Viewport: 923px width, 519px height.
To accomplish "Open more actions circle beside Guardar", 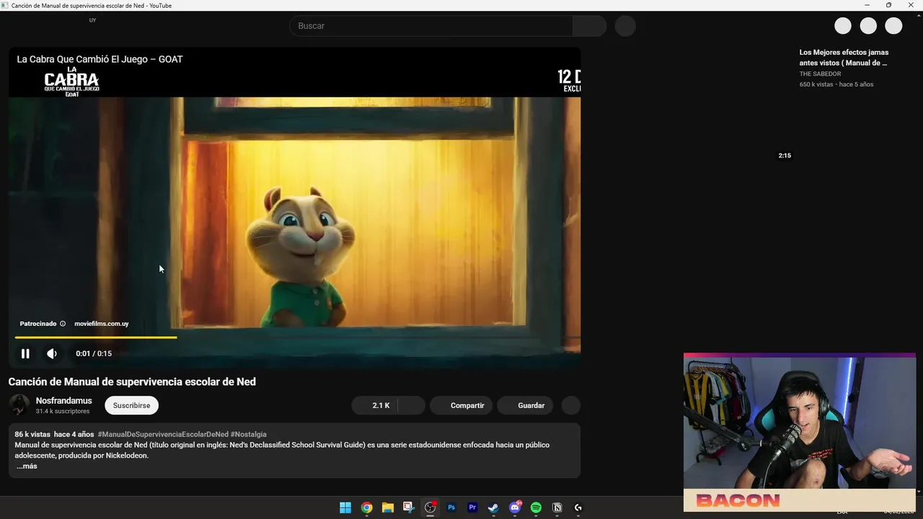I will pyautogui.click(x=570, y=405).
